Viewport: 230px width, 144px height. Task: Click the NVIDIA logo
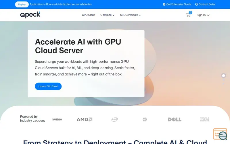click(57, 120)
